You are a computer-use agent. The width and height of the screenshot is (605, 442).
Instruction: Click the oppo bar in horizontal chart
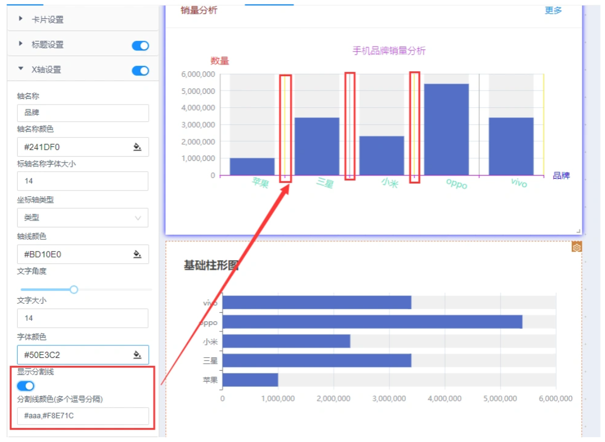pos(373,322)
